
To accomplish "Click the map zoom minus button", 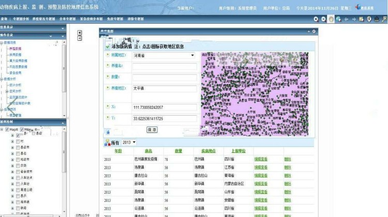I will (x=80, y=38).
